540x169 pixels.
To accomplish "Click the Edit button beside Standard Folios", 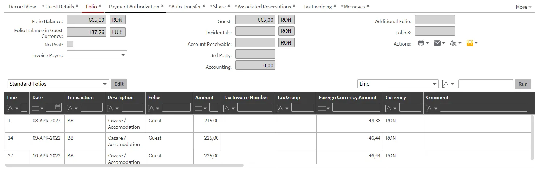I will [x=119, y=84].
